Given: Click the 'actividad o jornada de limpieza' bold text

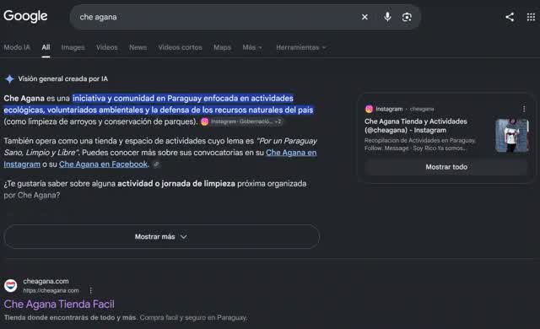Looking at the screenshot, I should point(176,183).
